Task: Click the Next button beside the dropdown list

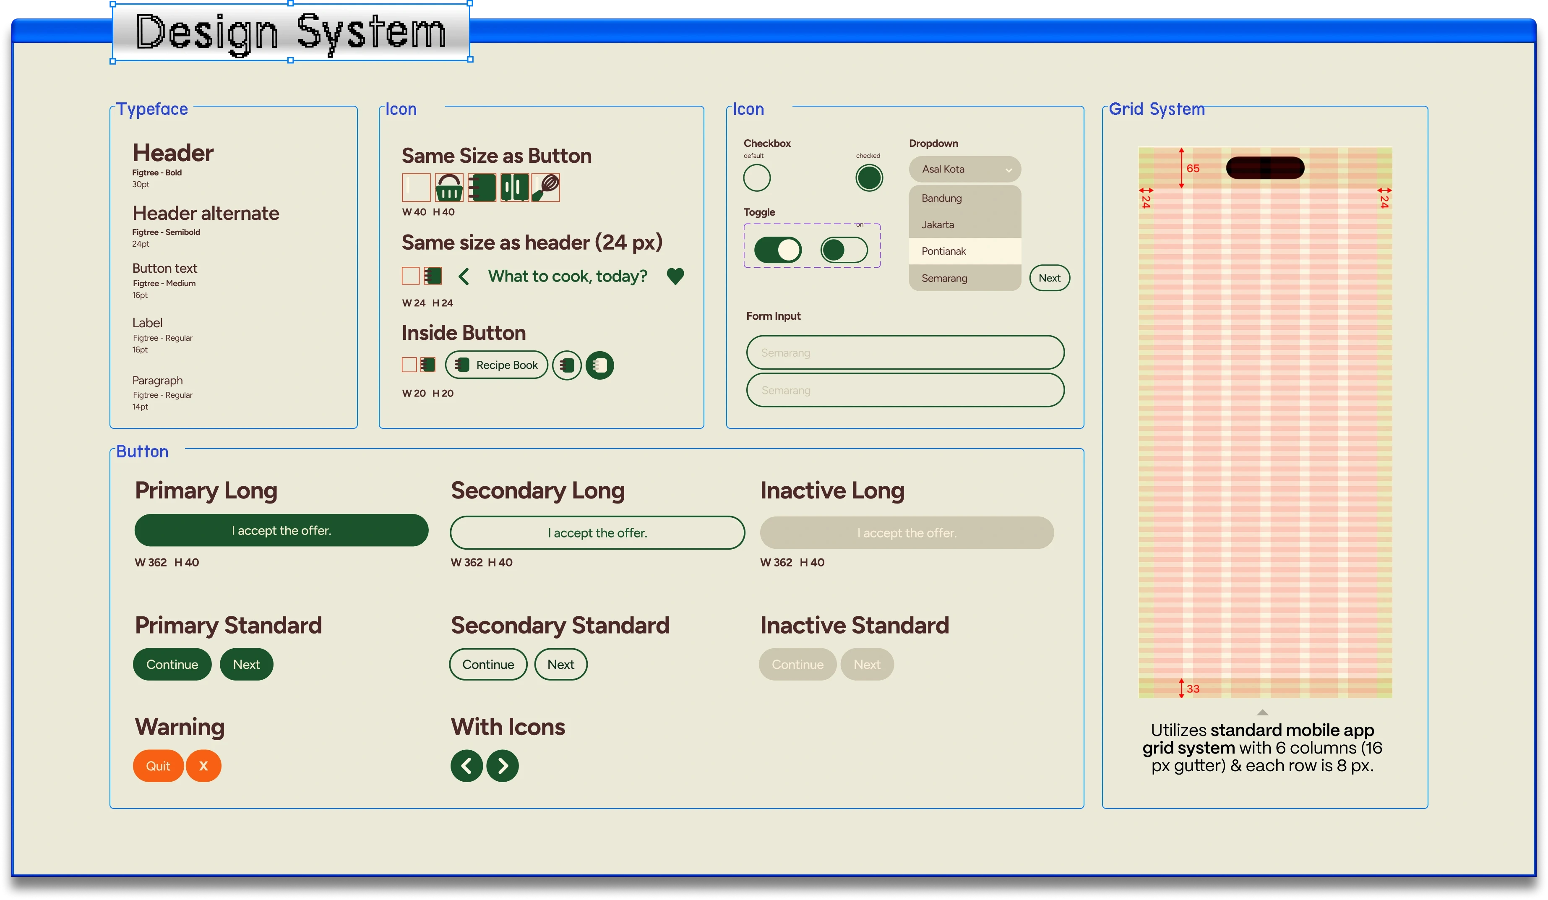Action: pos(1049,278)
